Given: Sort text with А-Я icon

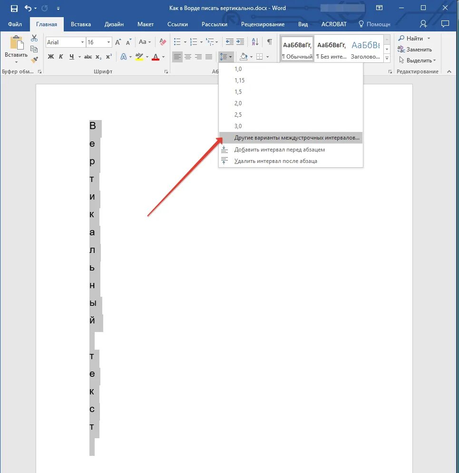Looking at the screenshot, I should [255, 42].
